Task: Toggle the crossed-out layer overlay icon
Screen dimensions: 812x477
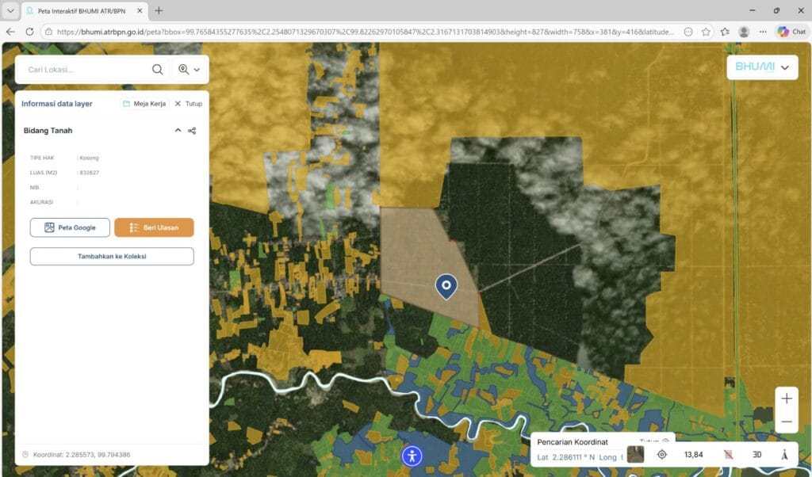Action: coord(728,454)
